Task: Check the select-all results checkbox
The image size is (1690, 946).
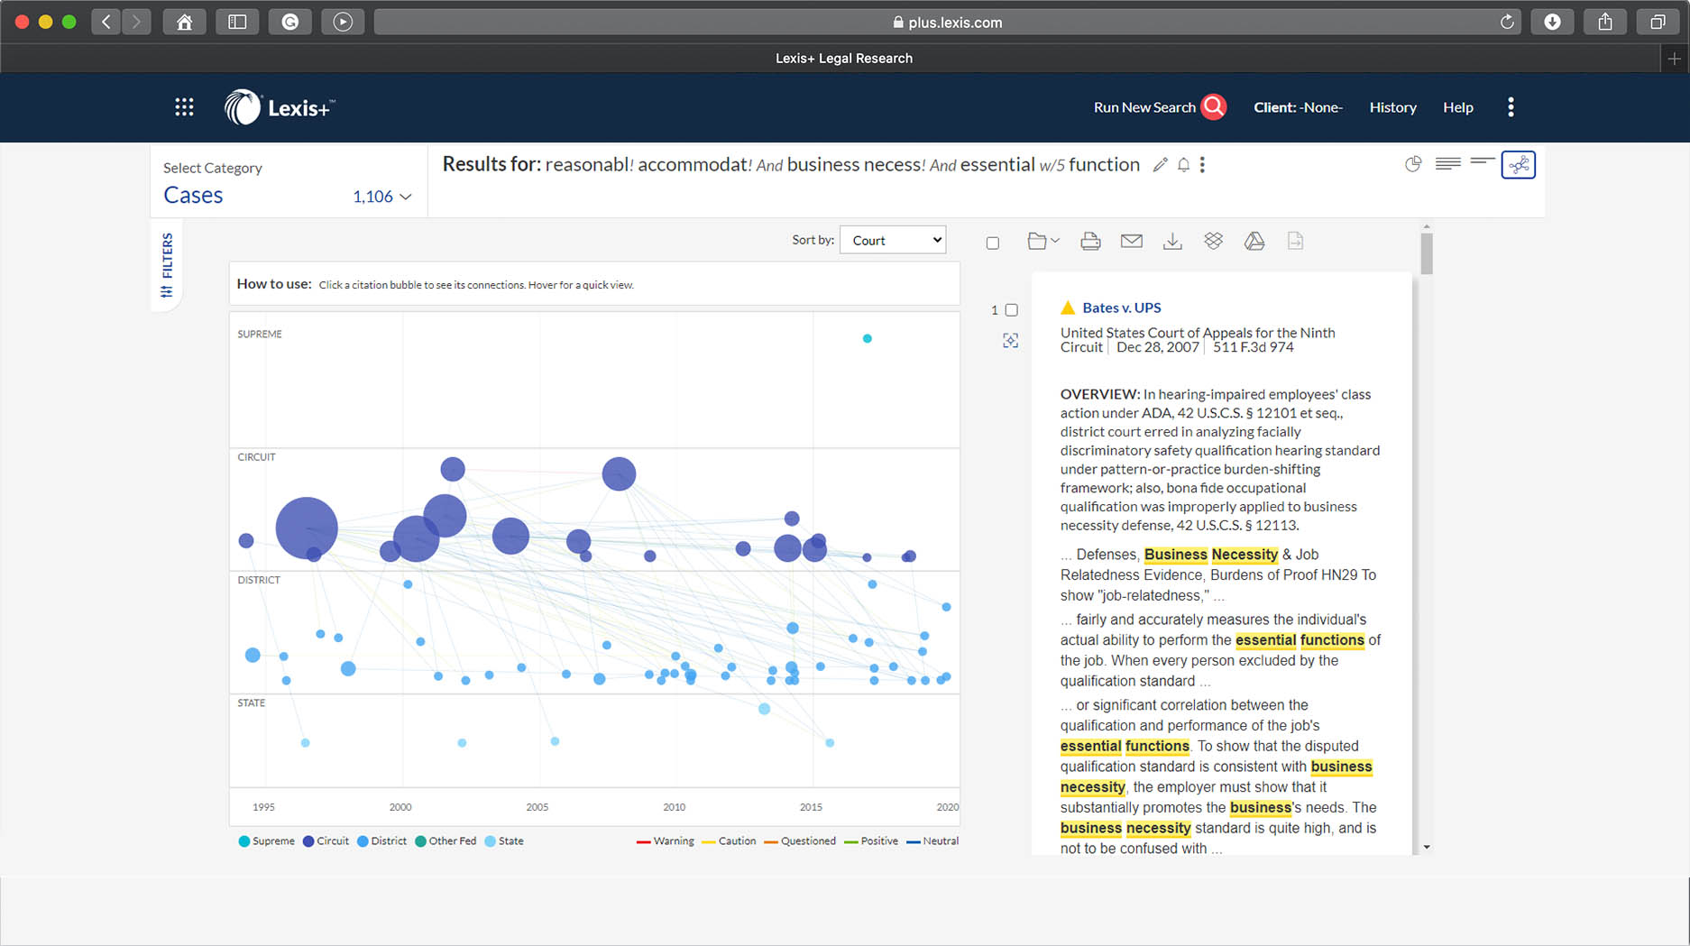Action: tap(992, 242)
